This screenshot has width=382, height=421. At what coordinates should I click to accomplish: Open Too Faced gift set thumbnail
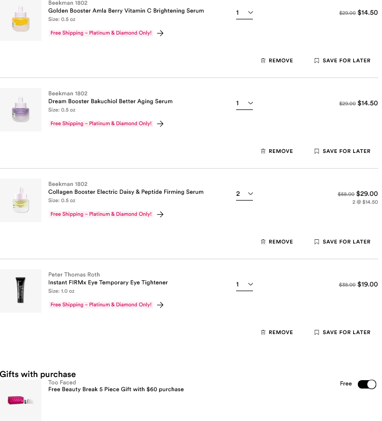[20, 401]
